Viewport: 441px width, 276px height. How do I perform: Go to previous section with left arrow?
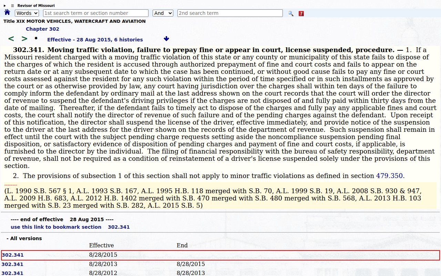click(11, 39)
